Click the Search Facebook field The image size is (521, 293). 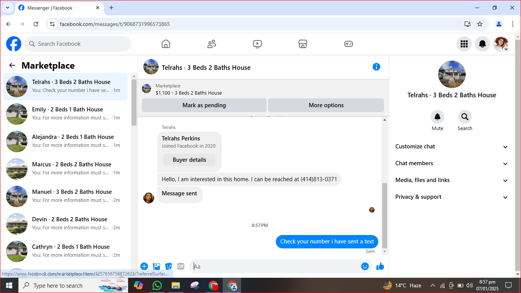78,44
